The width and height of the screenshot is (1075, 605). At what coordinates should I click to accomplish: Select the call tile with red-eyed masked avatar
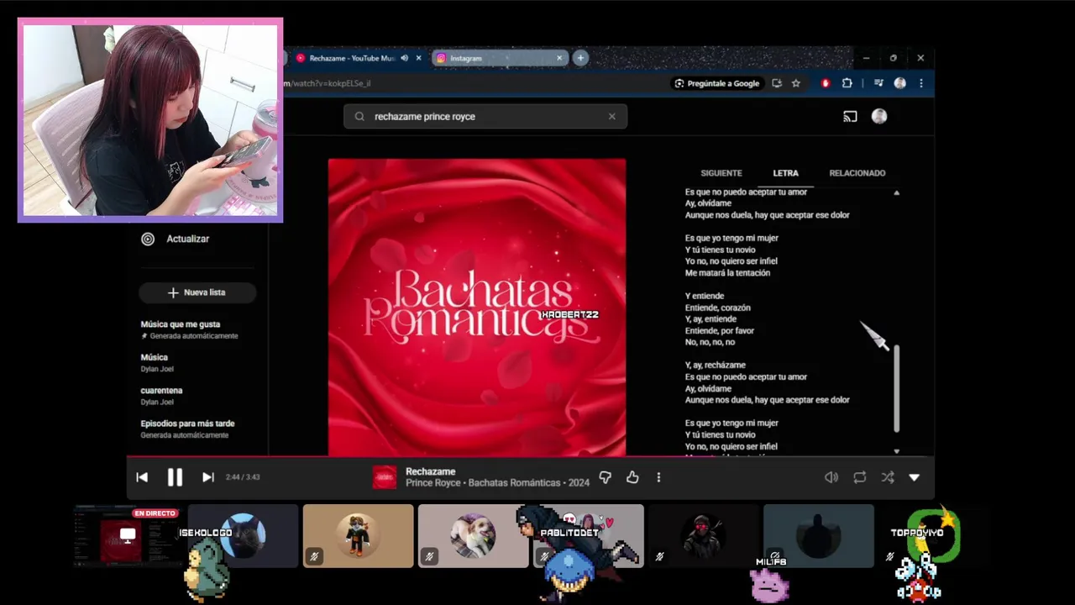(x=704, y=535)
